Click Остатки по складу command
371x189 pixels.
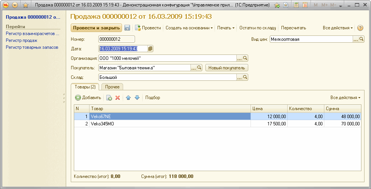[258, 28]
